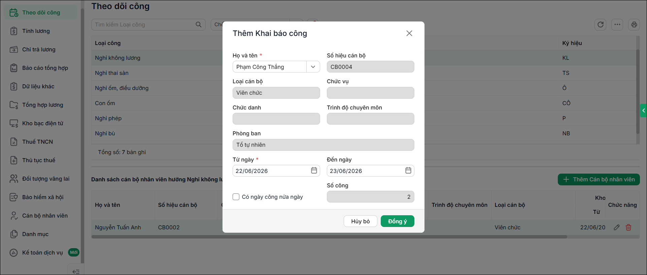Screen dimensions: 647x275
Task: Click the Theo dõi công calendar icon
Action: [x=14, y=13]
